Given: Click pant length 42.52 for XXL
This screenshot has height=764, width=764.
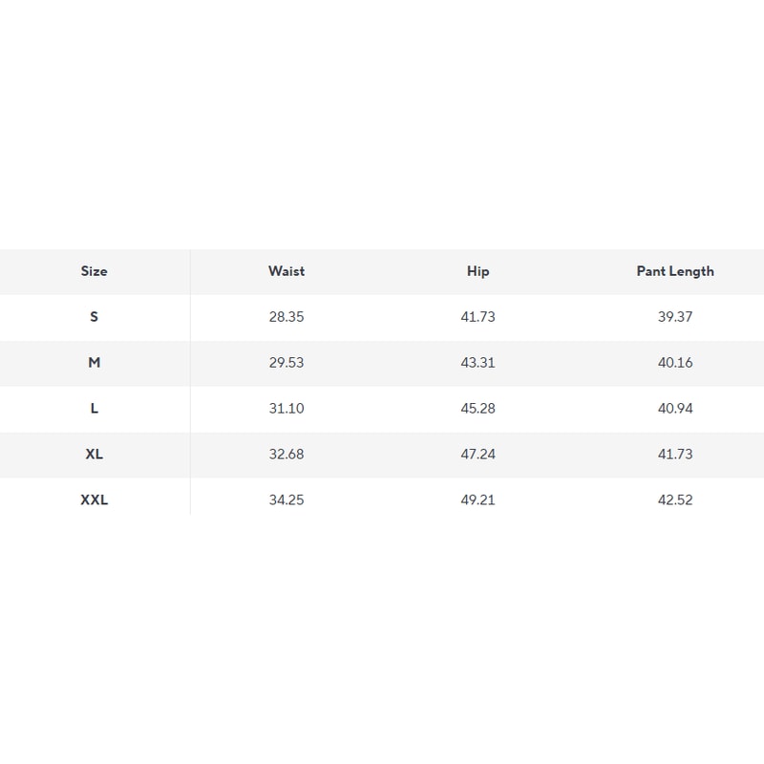Looking at the screenshot, I should [x=675, y=500].
